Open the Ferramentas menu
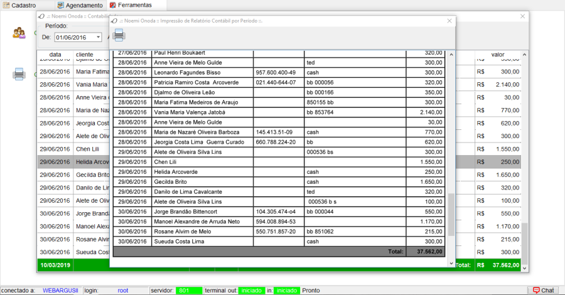Screen dimensions: 565x295 tap(130, 5)
